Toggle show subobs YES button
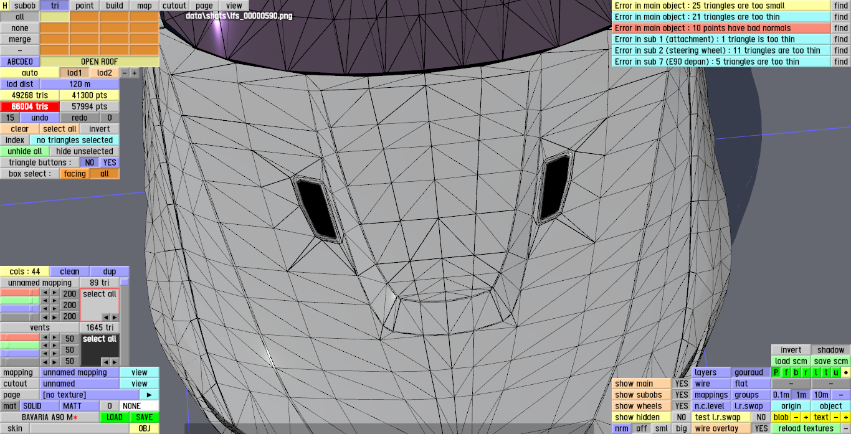Image resolution: width=851 pixels, height=434 pixels. 682,395
